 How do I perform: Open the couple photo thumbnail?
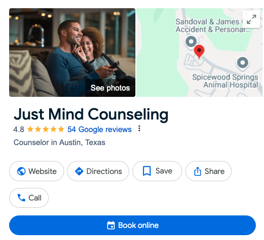[x=72, y=53]
